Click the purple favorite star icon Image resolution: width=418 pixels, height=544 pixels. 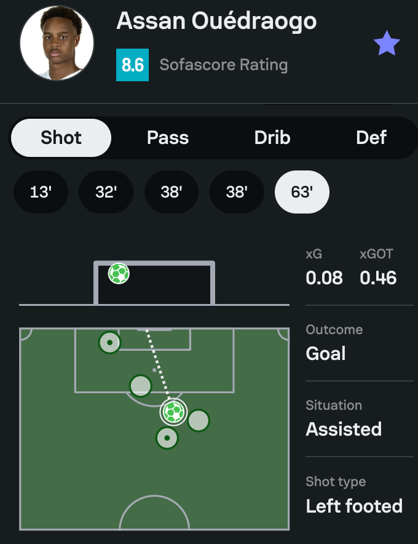point(387,44)
